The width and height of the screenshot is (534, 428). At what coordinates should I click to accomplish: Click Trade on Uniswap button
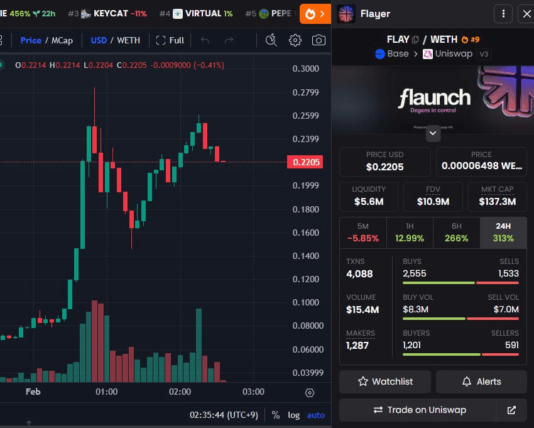[419, 410]
